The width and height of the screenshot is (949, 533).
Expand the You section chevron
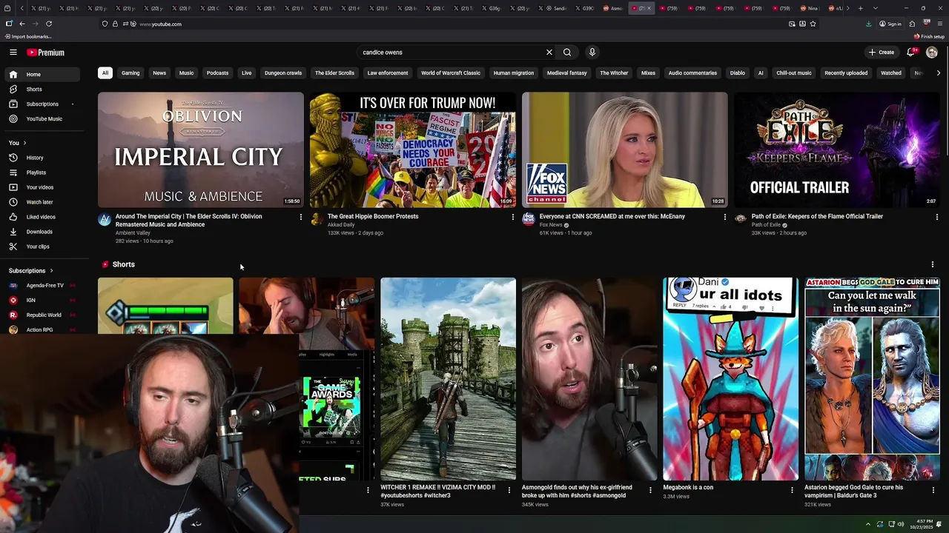(24, 143)
